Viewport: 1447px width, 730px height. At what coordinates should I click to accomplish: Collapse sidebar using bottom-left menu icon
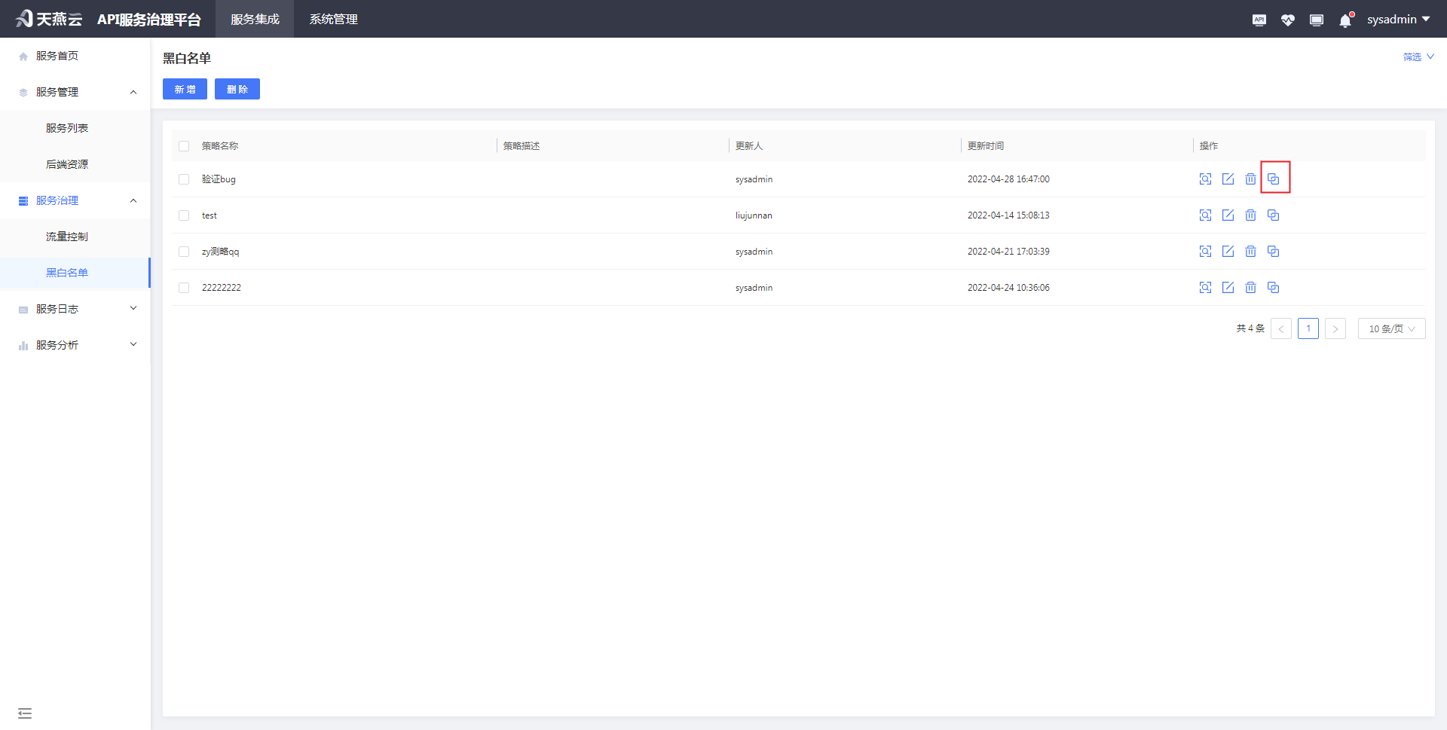[25, 713]
